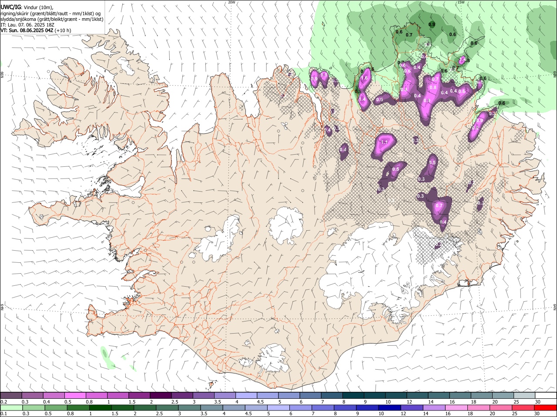Pick the dark teal 8 snow scale swatch
Screen dimensions: 557x417
pyautogui.click(x=353, y=396)
